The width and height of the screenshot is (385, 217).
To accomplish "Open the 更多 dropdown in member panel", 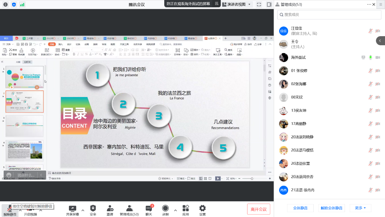I will point(360,208).
